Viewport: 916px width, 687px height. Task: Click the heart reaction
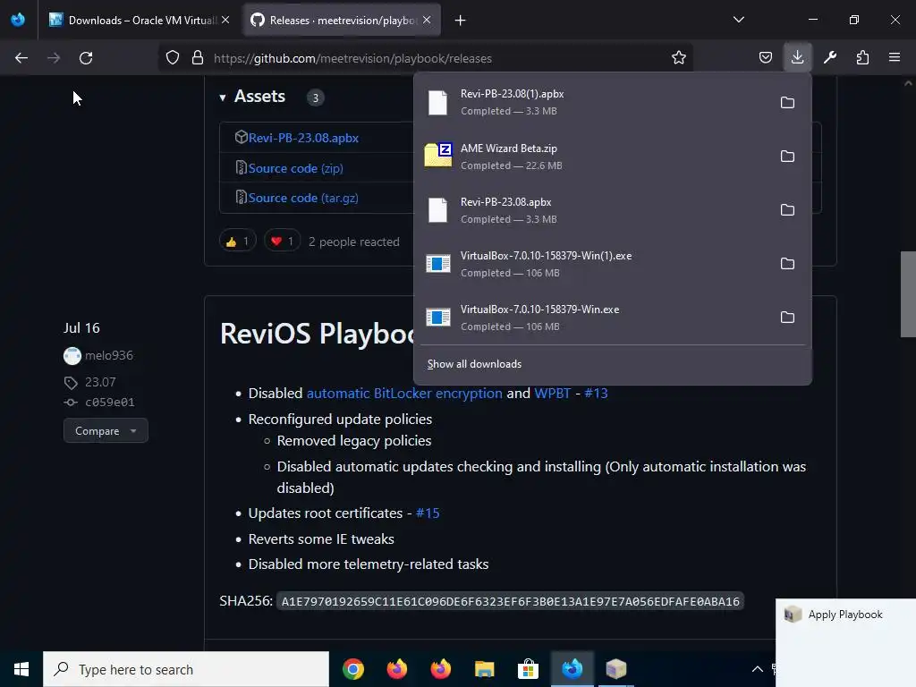(x=282, y=242)
